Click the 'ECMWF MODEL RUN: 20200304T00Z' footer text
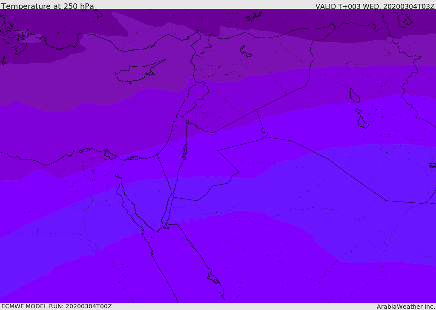 coord(57,306)
